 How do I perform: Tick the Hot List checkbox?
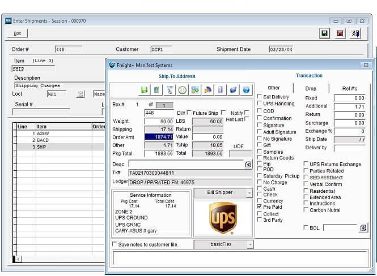(247, 119)
